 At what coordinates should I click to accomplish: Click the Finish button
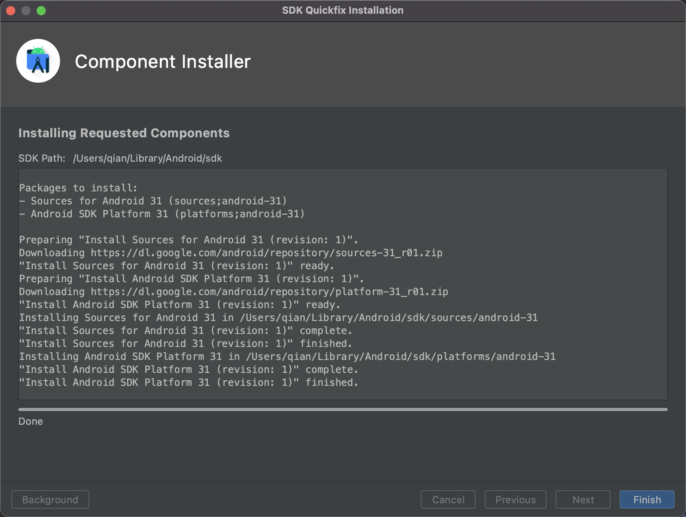tap(647, 499)
